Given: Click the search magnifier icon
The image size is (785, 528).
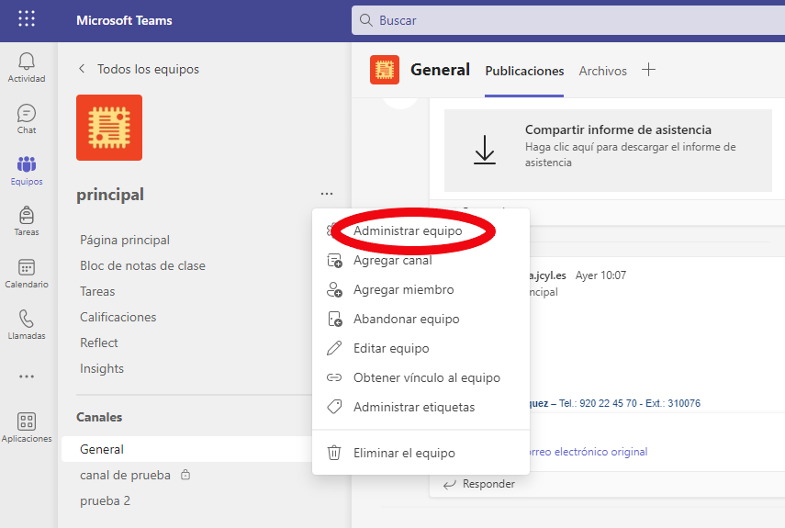Looking at the screenshot, I should 366,20.
